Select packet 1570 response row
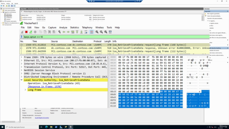 click(114, 48)
